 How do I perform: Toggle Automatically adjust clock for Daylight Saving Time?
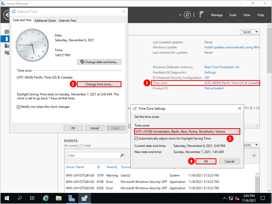[x=136, y=138]
